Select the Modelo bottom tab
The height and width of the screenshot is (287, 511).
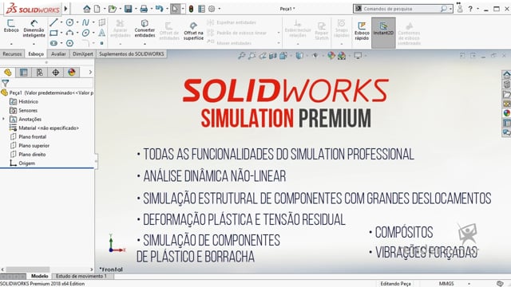[x=39, y=276]
